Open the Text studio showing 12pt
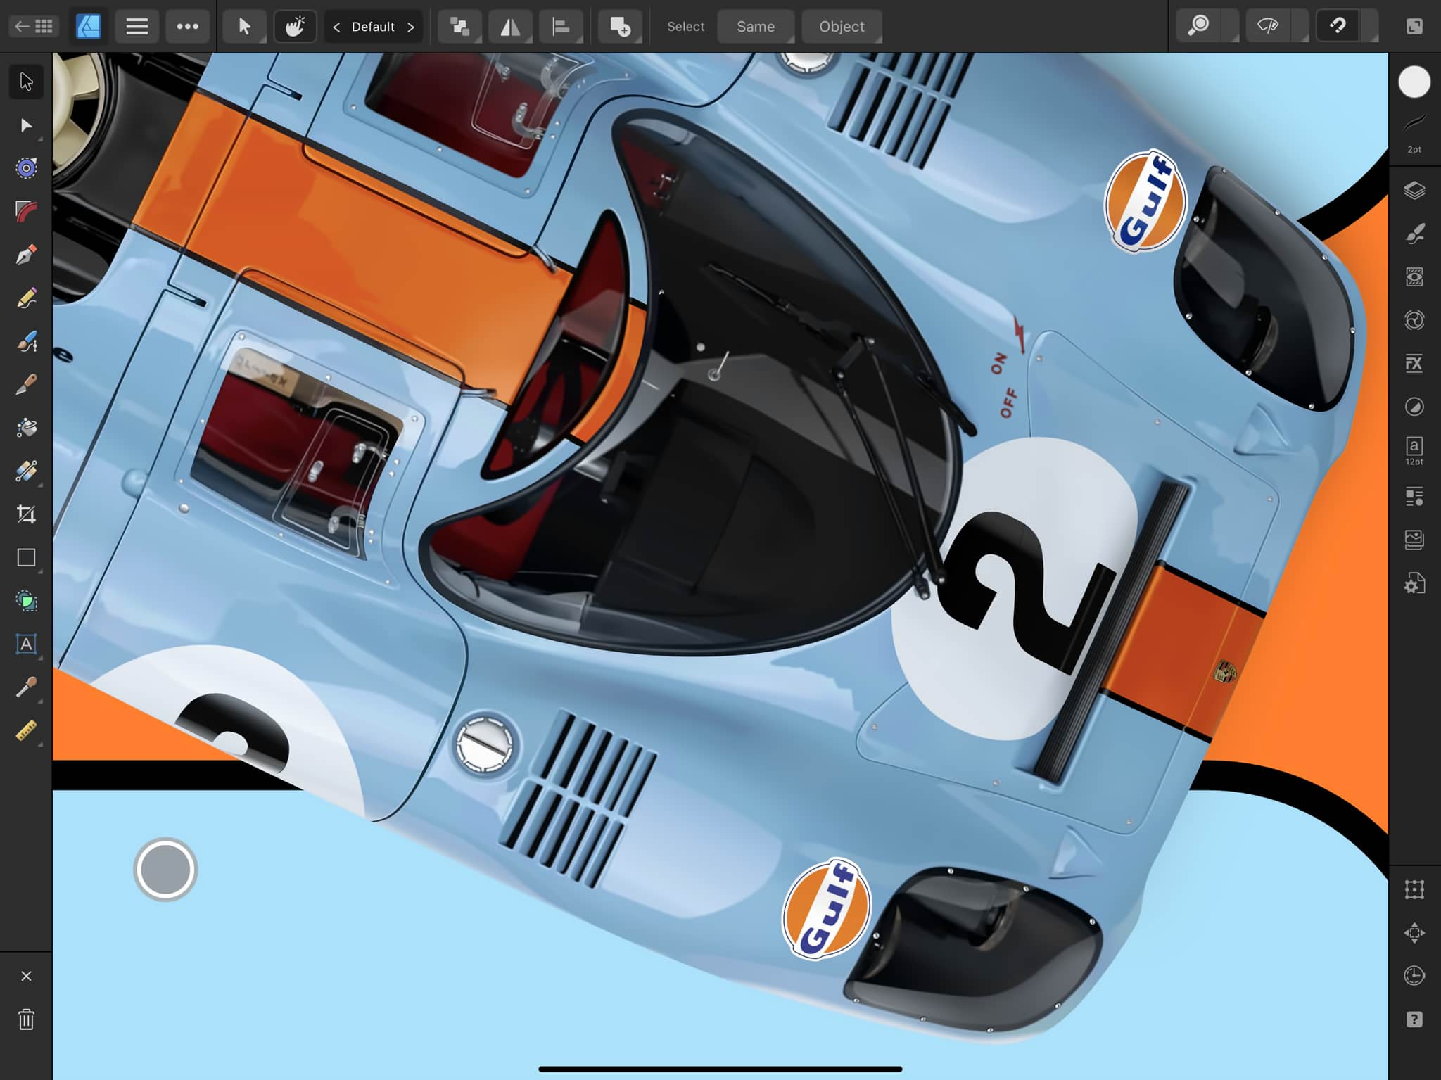The image size is (1441, 1080). tap(1414, 451)
